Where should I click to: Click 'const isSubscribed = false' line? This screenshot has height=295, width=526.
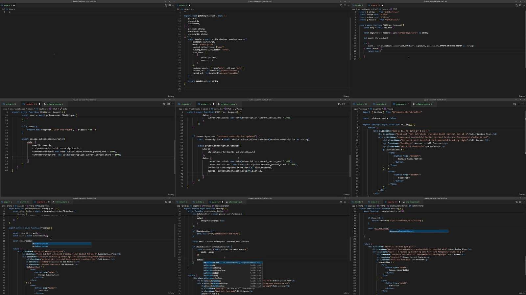379,118
